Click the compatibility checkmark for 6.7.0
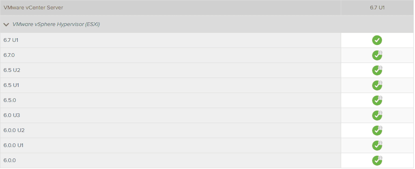The height and width of the screenshot is (169, 415). click(x=377, y=55)
